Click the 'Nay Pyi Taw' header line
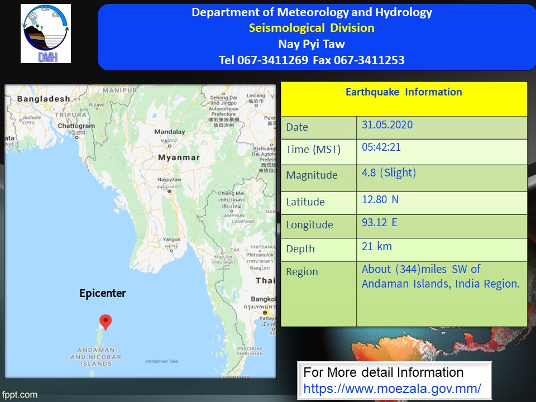 point(312,44)
